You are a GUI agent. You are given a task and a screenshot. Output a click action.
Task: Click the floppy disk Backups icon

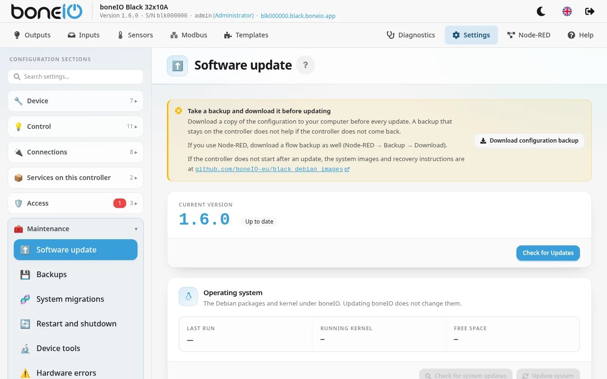pyautogui.click(x=25, y=274)
